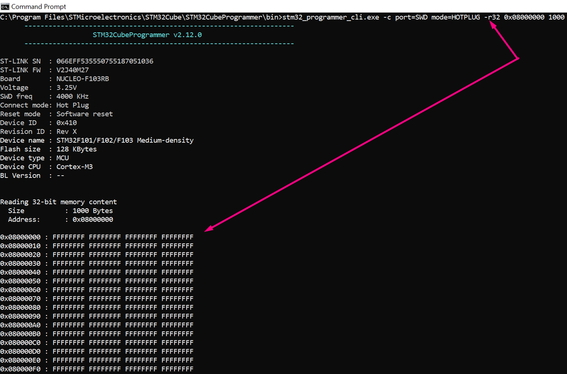
Task: Click memory row address 0x08000070
Action: point(20,299)
